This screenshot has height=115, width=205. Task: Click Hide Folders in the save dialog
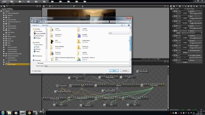click(37, 71)
